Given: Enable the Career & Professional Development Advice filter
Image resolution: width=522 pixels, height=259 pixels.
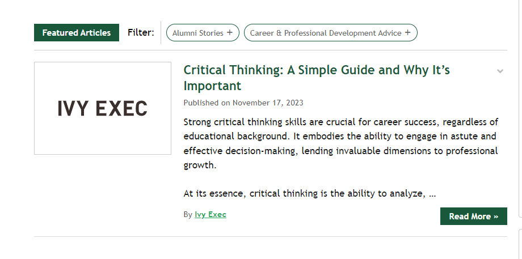Looking at the screenshot, I should pyautogui.click(x=326, y=33).
